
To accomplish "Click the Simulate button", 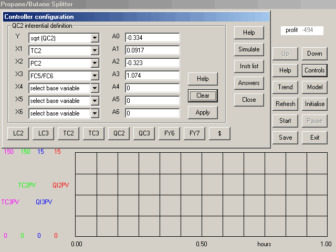I will click(x=249, y=49).
